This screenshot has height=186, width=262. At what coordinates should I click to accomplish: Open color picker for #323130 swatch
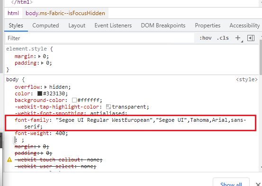coord(40,93)
